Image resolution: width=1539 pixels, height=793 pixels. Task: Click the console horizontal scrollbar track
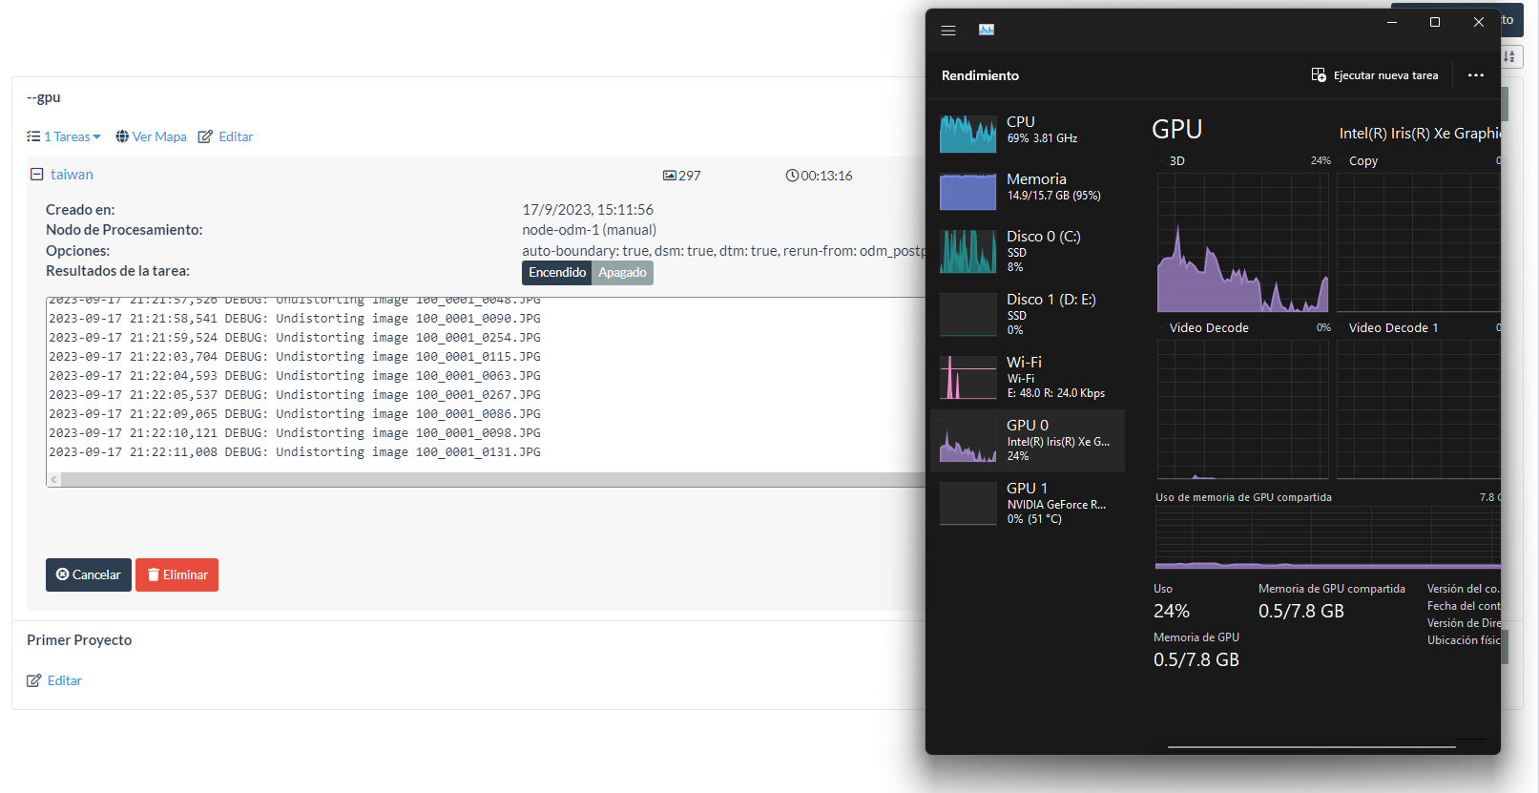coord(492,479)
